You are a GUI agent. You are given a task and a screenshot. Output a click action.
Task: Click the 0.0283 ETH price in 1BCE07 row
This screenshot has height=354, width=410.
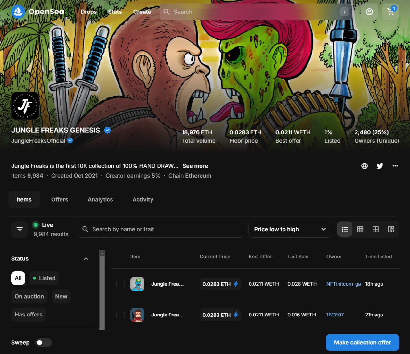click(217, 315)
